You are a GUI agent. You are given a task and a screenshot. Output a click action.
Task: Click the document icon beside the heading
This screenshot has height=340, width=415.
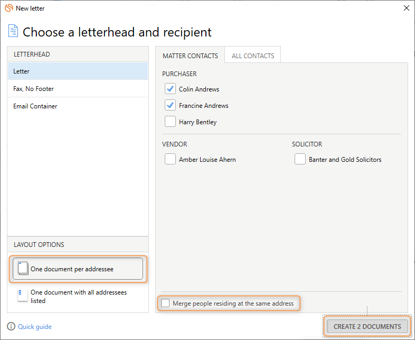coord(13,31)
